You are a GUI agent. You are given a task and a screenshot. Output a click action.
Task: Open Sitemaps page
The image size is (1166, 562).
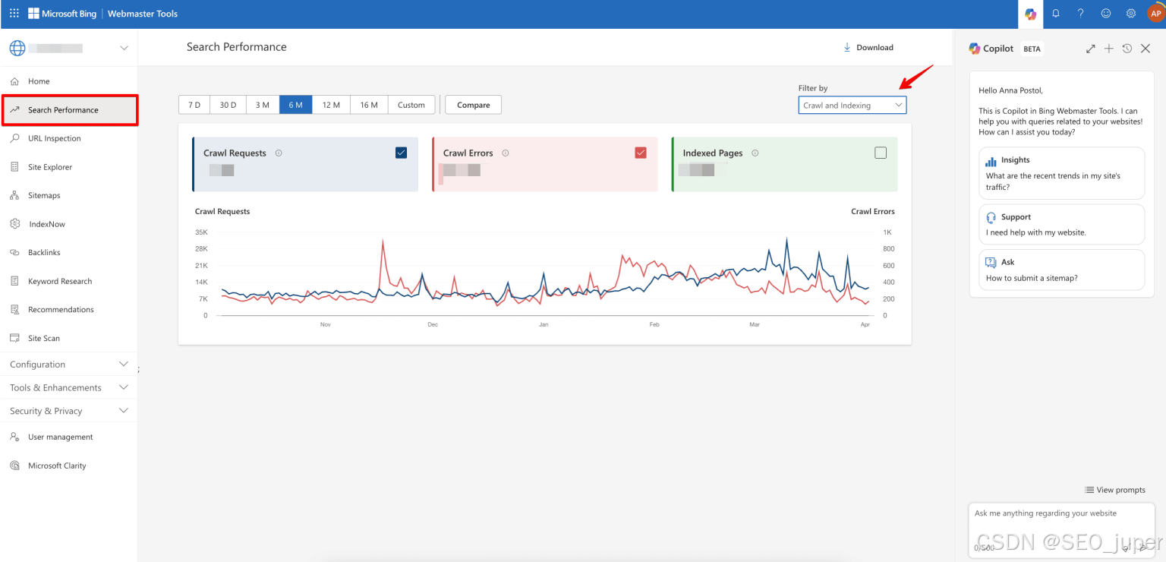[x=68, y=195]
